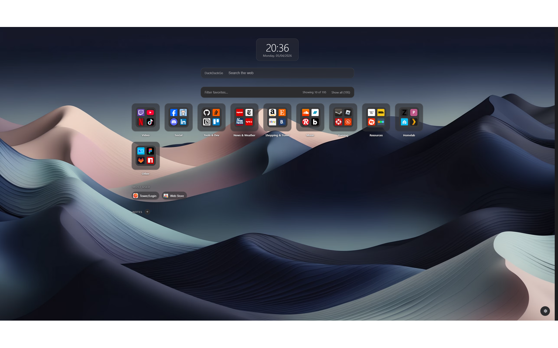Open the Discord icon in Social folder

point(174,122)
